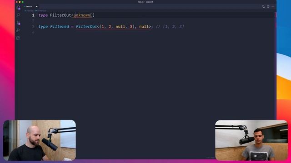This screenshot has width=291, height=163.
Task: Open the Extensions view
Action: click(x=18, y=38)
